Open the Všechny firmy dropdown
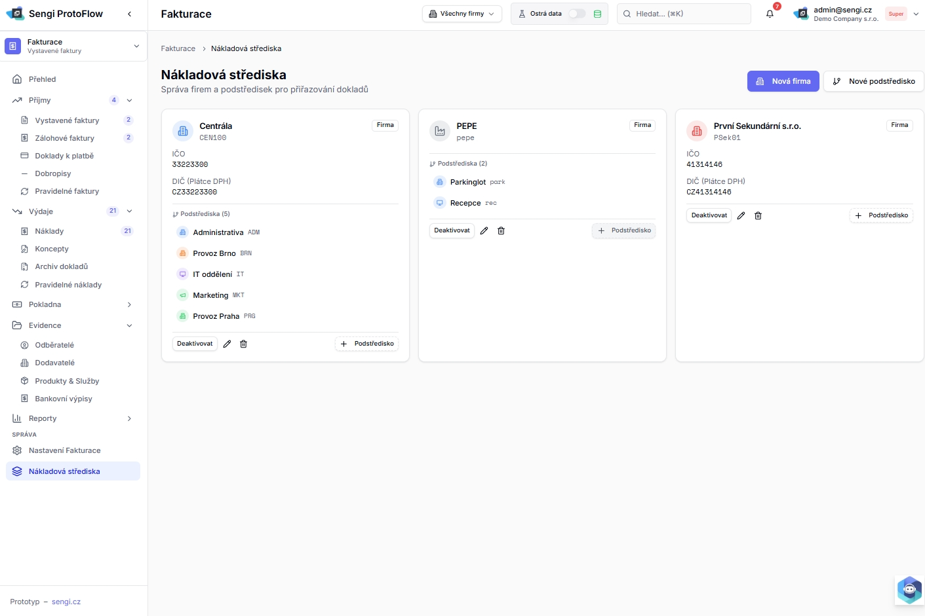This screenshot has height=616, width=925. tap(462, 14)
